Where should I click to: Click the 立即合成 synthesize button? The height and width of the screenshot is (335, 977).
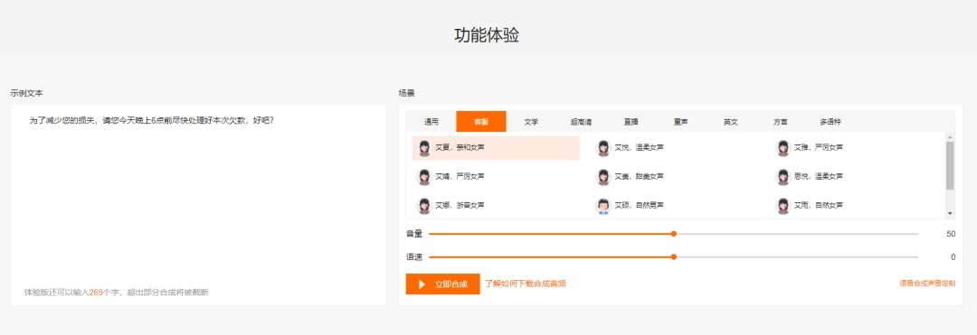442,284
